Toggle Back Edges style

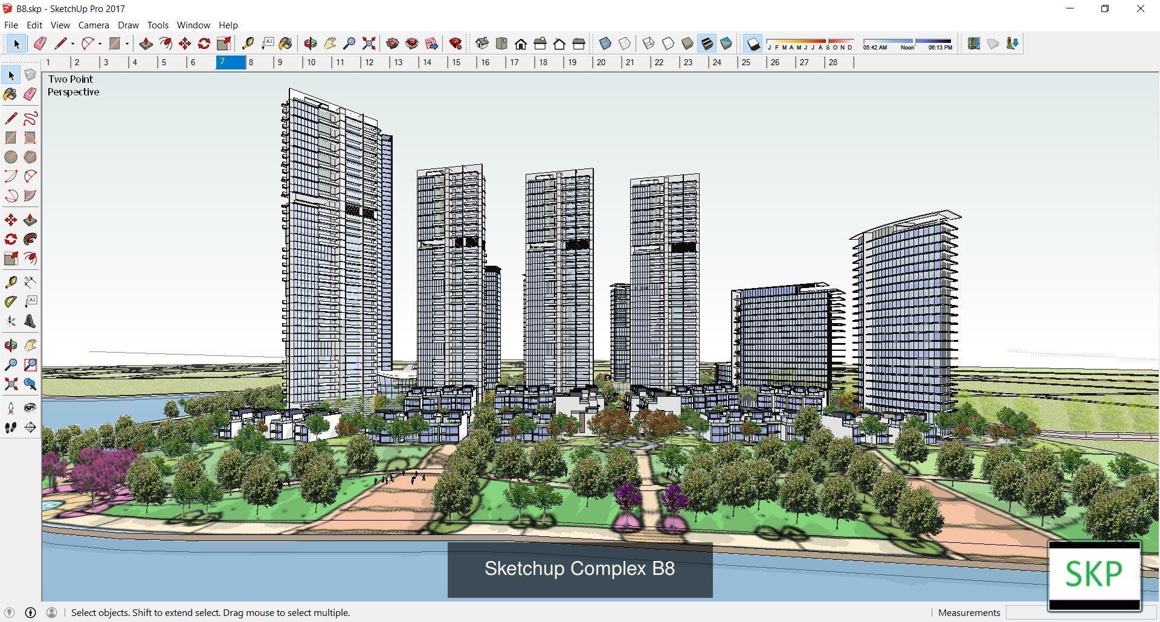(x=625, y=43)
